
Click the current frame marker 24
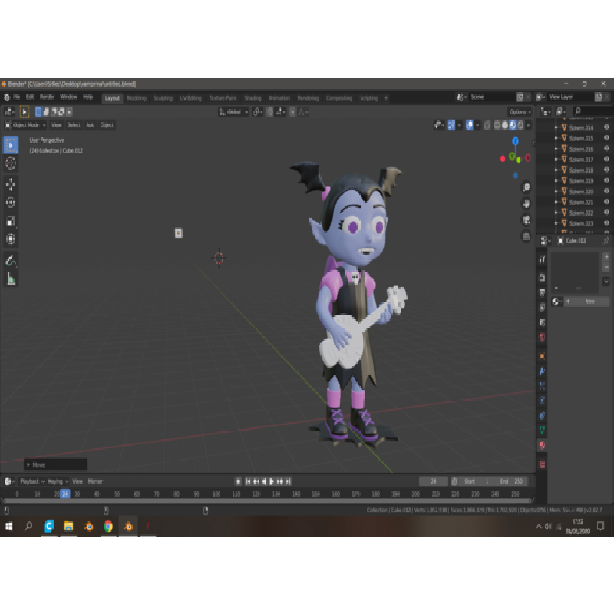coord(65,494)
